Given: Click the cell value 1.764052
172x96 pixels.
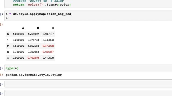Looking at the screenshot, I should [33, 34].
